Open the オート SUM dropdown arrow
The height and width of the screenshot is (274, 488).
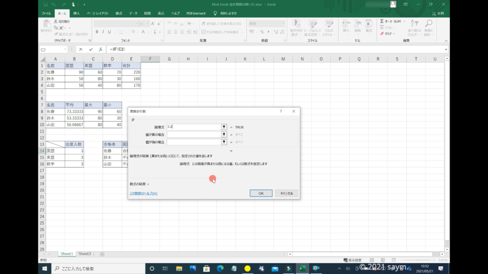[x=403, y=21]
